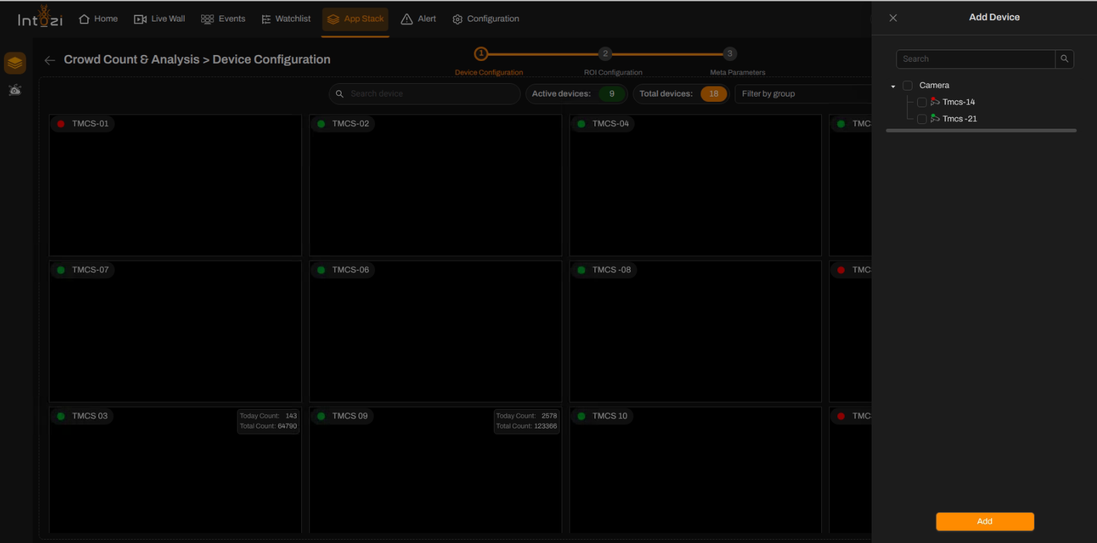Viewport: 1097px width, 543px height.
Task: Open the Home nav item
Action: (99, 19)
